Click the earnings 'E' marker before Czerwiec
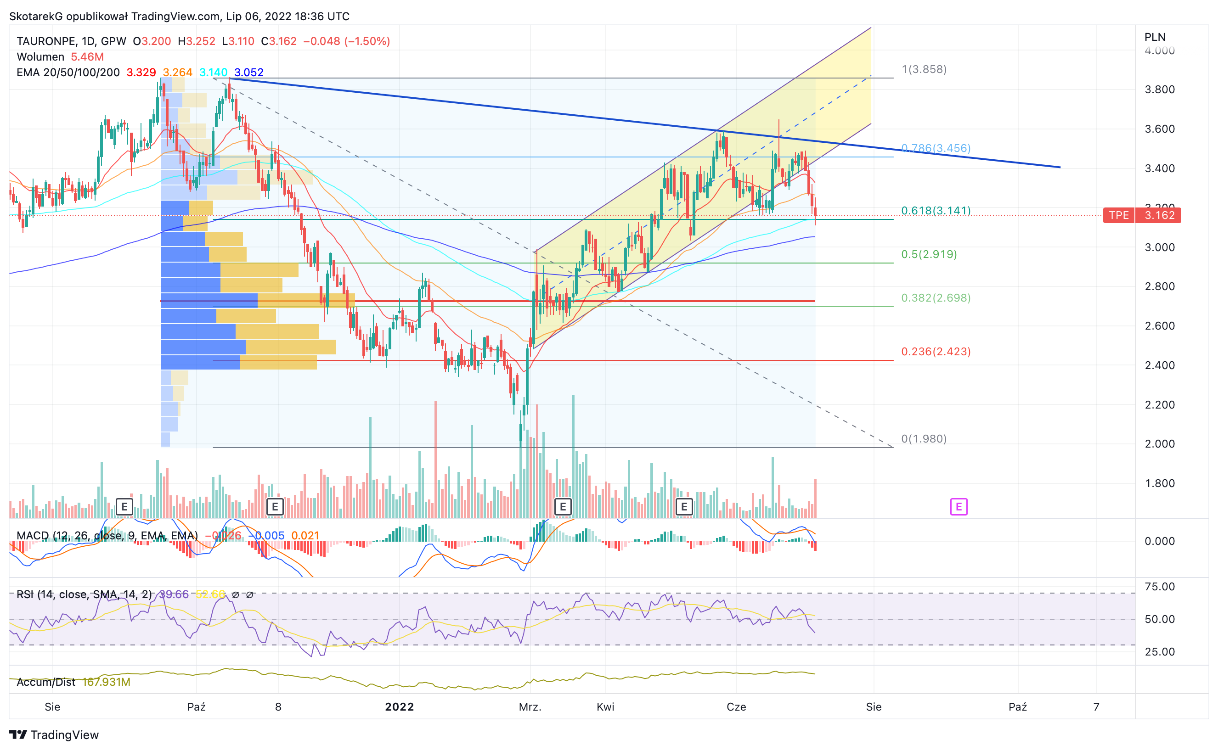Screen dimensions: 1218x751 click(x=684, y=507)
